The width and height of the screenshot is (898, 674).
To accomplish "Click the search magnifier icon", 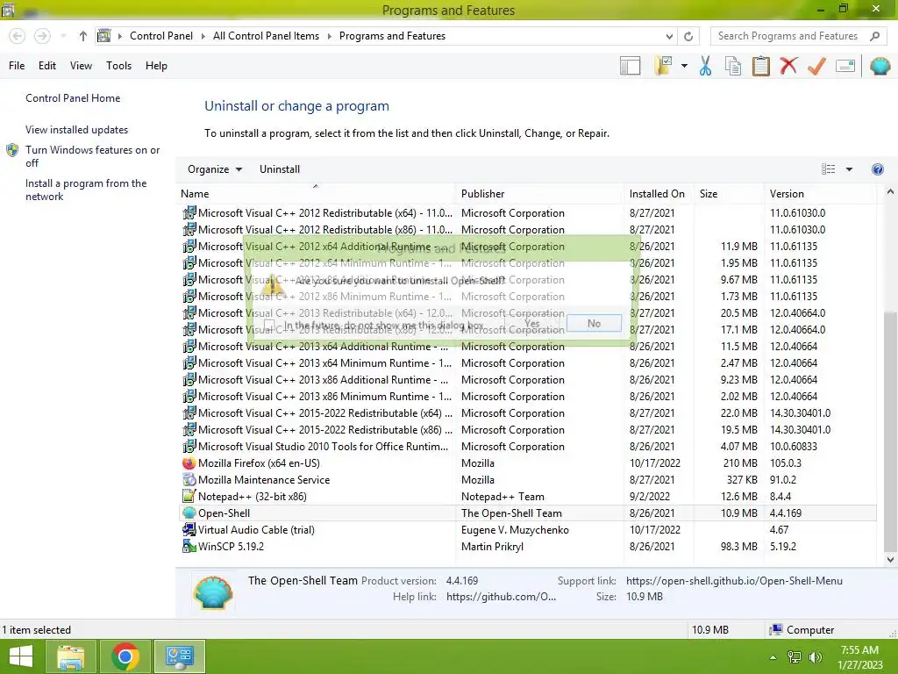I will 874,36.
